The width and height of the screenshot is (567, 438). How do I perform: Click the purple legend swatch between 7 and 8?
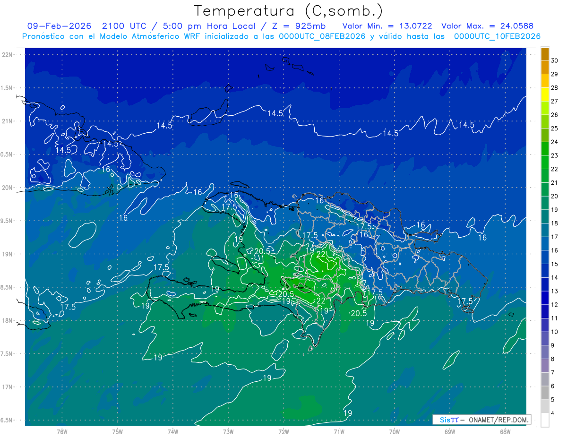coord(545,366)
